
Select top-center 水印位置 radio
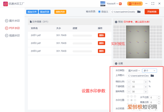131,96
